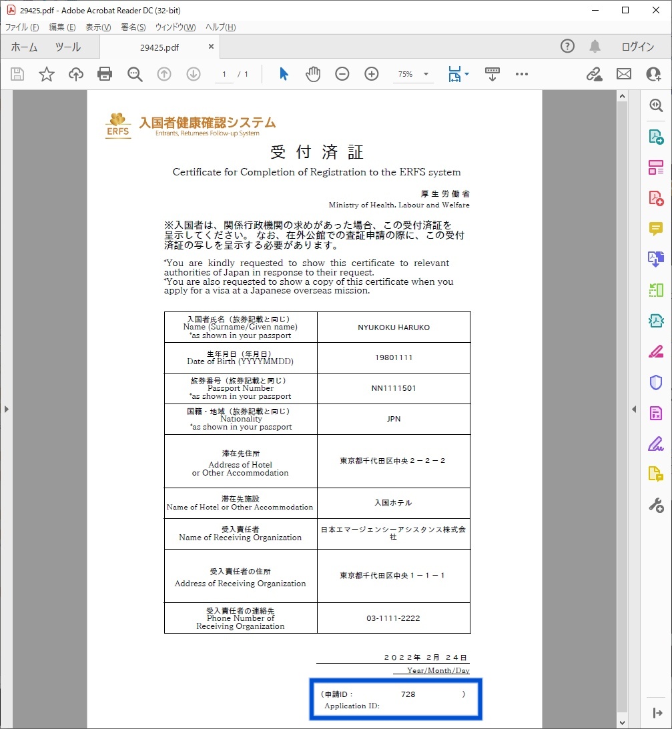
Task: Print the PDF using the printer icon
Action: [x=105, y=74]
